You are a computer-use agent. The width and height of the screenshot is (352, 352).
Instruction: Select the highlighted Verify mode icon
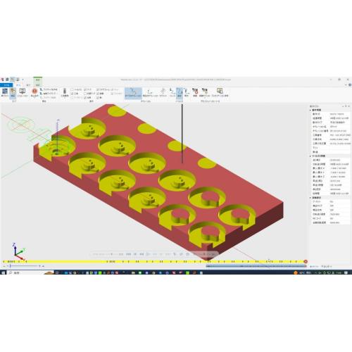pyautogui.click(x=13, y=93)
